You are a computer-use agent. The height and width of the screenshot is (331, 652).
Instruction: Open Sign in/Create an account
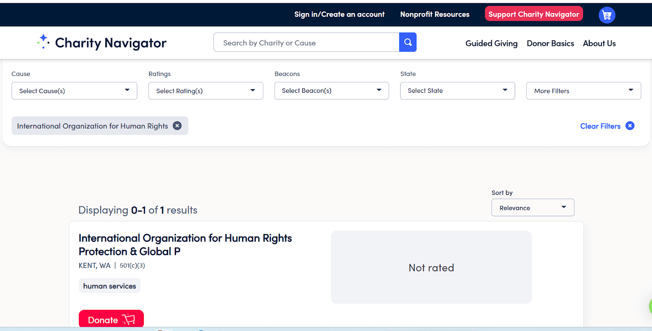[339, 14]
